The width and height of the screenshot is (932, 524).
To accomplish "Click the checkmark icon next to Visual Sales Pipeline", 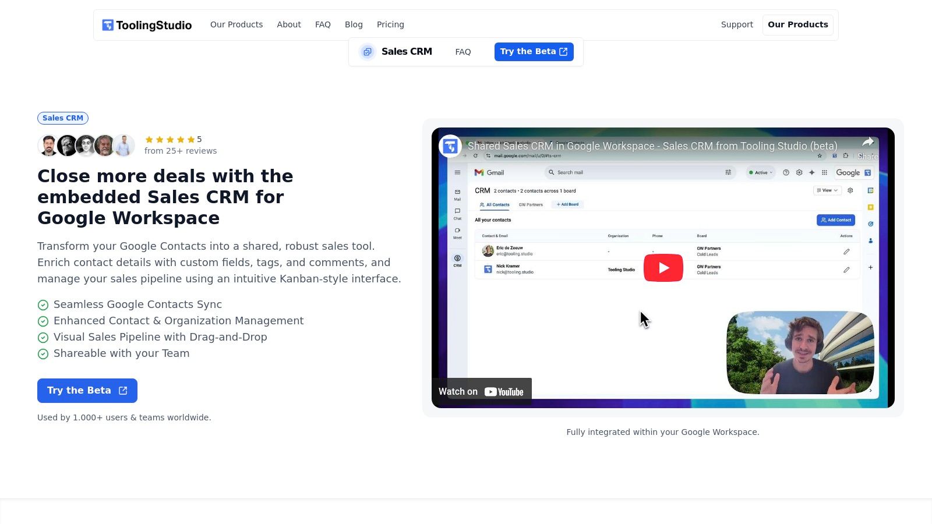I will point(43,338).
